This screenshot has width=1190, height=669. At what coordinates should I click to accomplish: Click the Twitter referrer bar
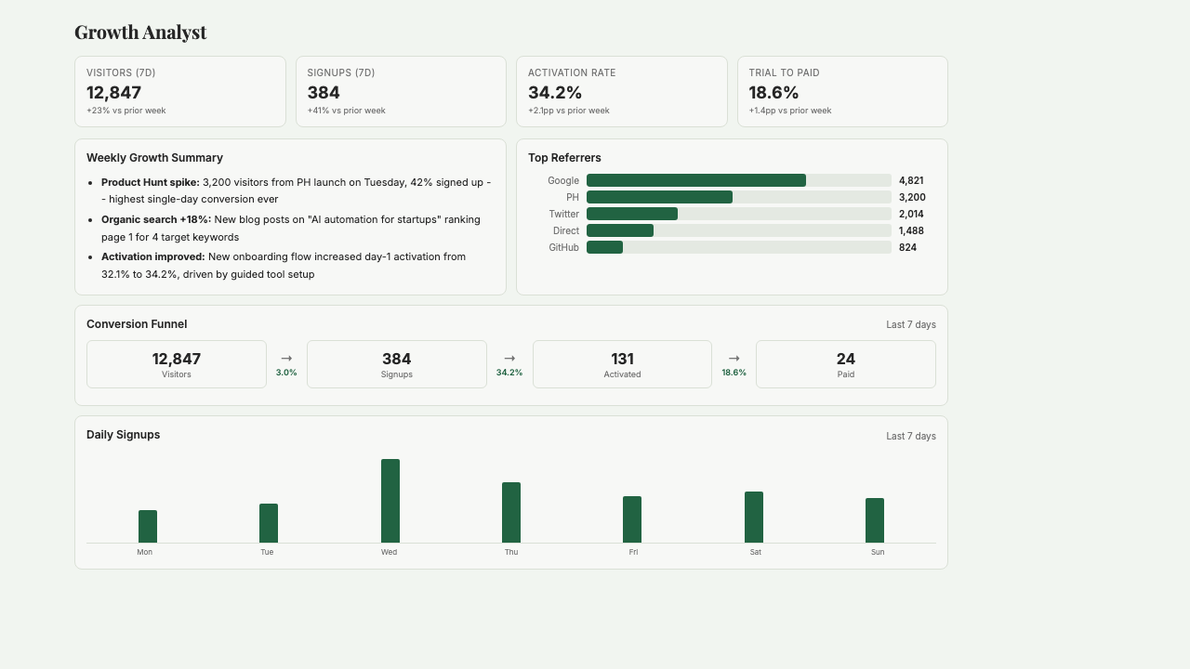tap(632, 214)
